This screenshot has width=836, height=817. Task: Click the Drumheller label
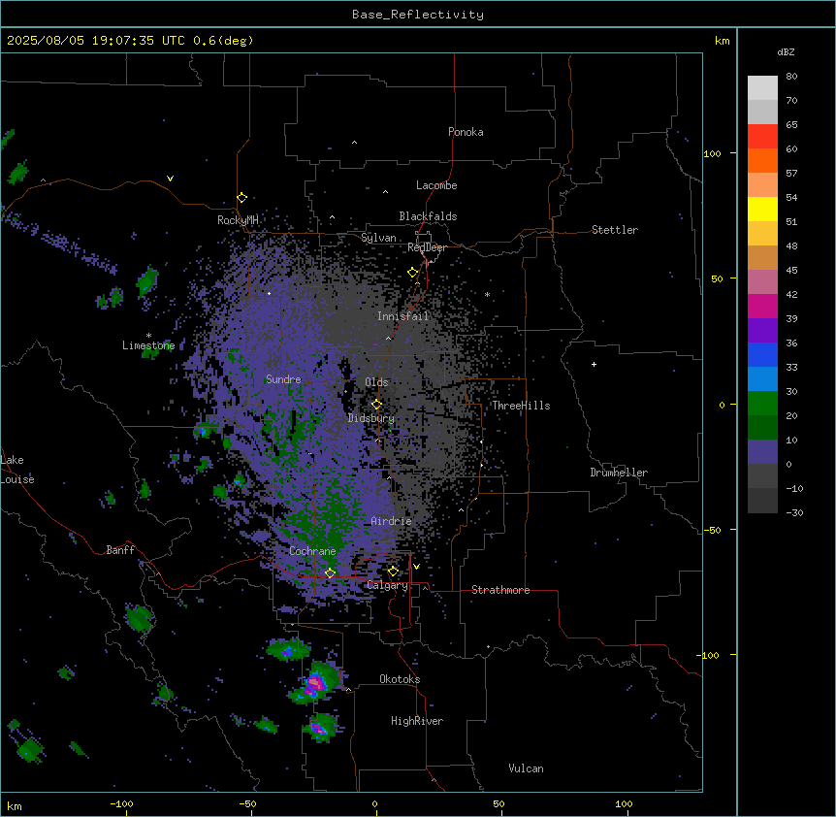click(619, 473)
